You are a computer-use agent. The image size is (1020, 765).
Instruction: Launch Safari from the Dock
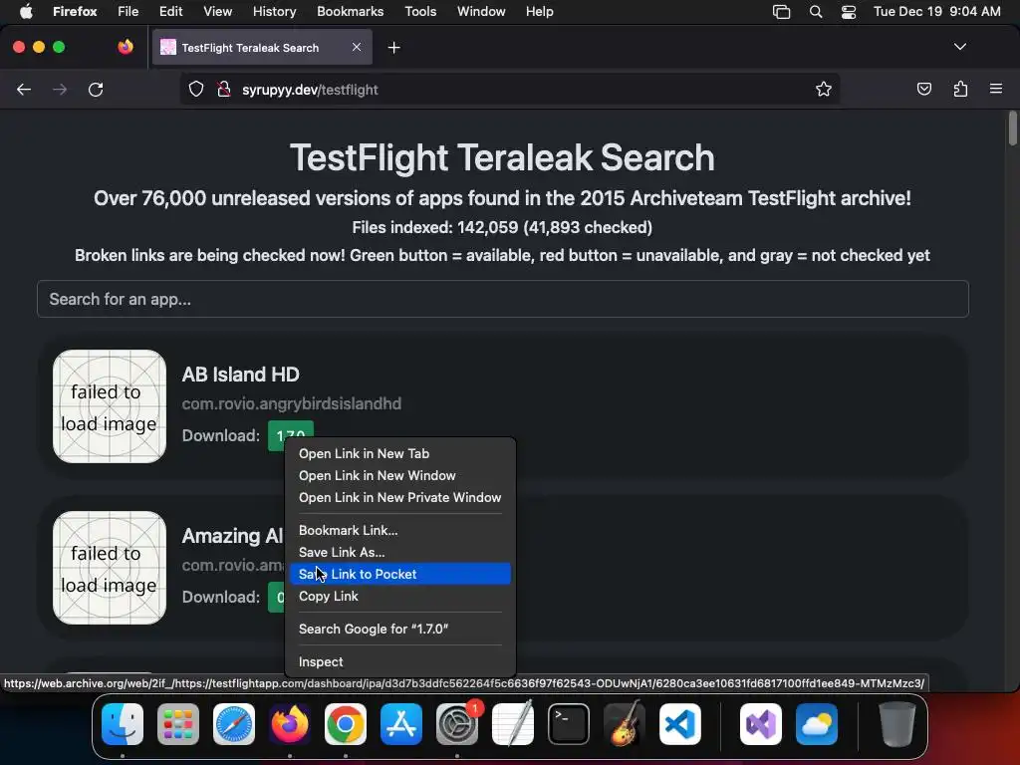click(x=233, y=724)
